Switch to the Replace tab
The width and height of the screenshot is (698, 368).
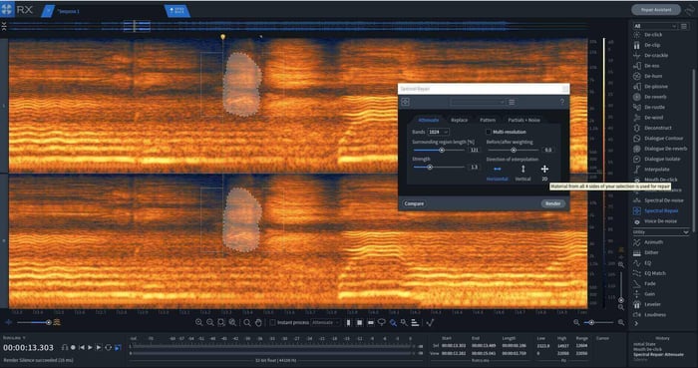pyautogui.click(x=459, y=120)
